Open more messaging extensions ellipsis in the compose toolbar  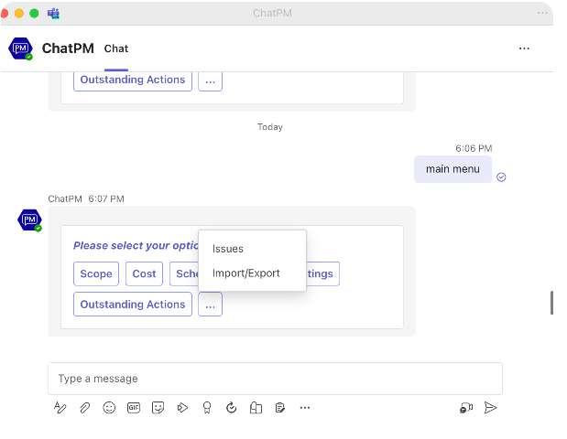tap(305, 408)
